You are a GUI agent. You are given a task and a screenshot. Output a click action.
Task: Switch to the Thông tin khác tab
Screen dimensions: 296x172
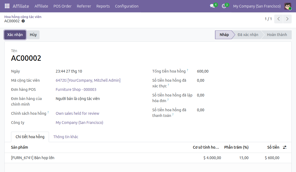point(66,137)
